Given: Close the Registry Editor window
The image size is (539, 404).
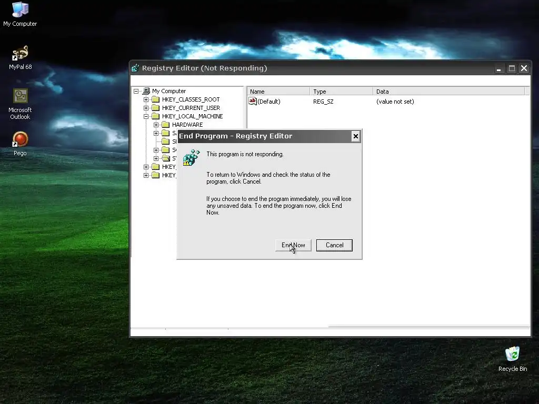Looking at the screenshot, I should [524, 69].
